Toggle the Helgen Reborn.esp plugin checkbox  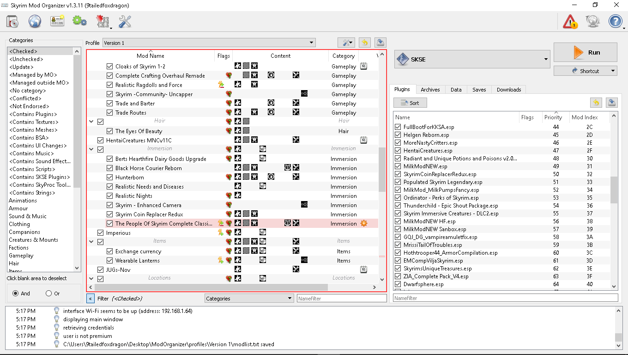tap(399, 135)
